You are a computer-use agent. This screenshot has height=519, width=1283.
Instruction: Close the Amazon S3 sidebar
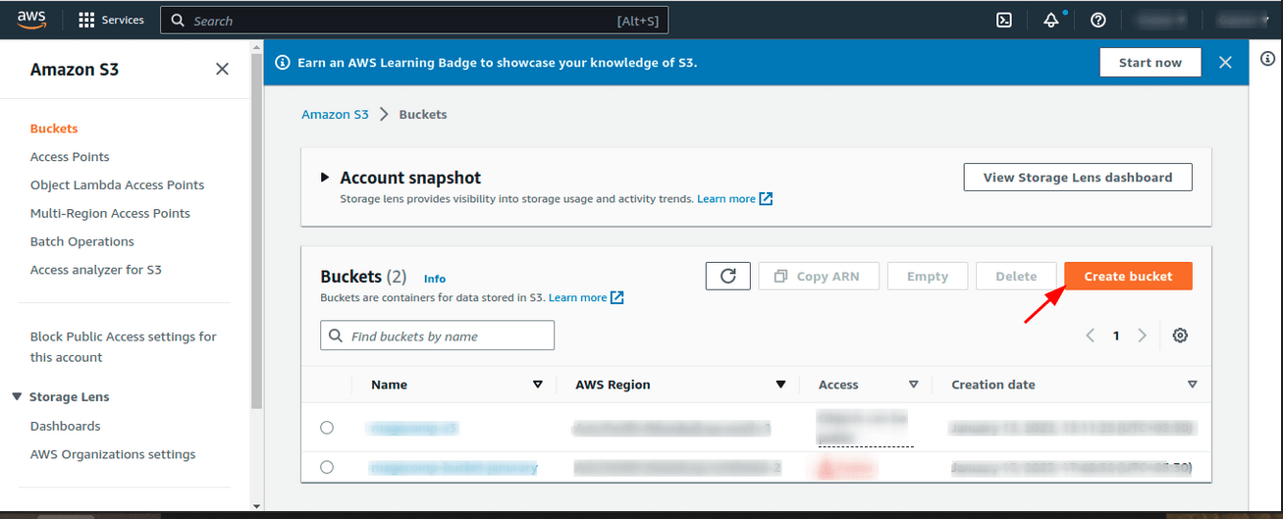(x=222, y=69)
